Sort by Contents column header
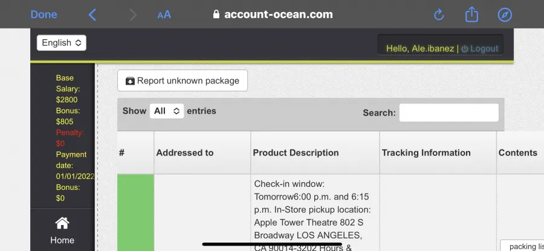Image resolution: width=544 pixels, height=251 pixels. click(520, 153)
